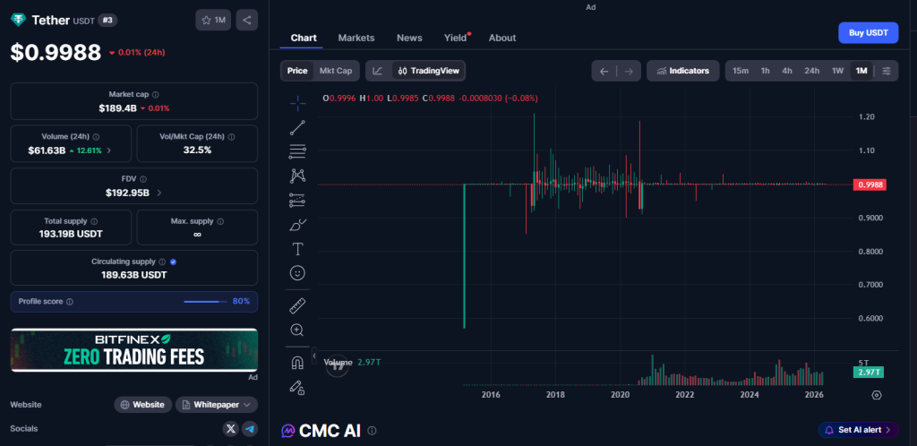Switch to TradingView chart mode

(x=429, y=71)
